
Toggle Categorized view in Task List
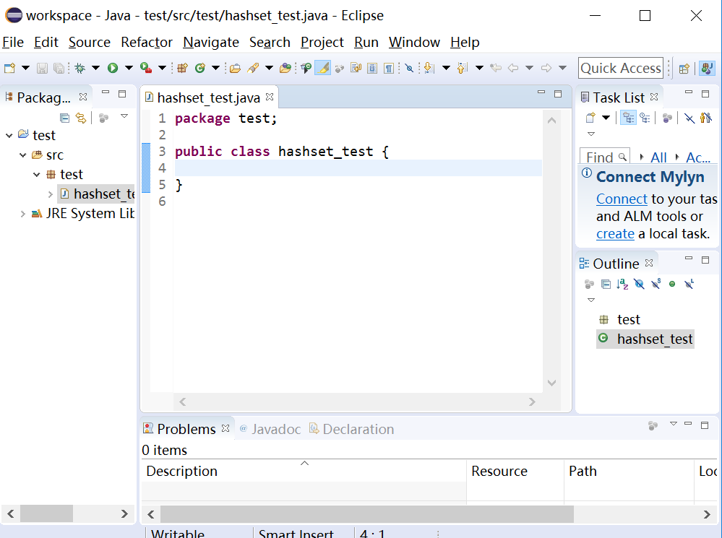(x=629, y=118)
